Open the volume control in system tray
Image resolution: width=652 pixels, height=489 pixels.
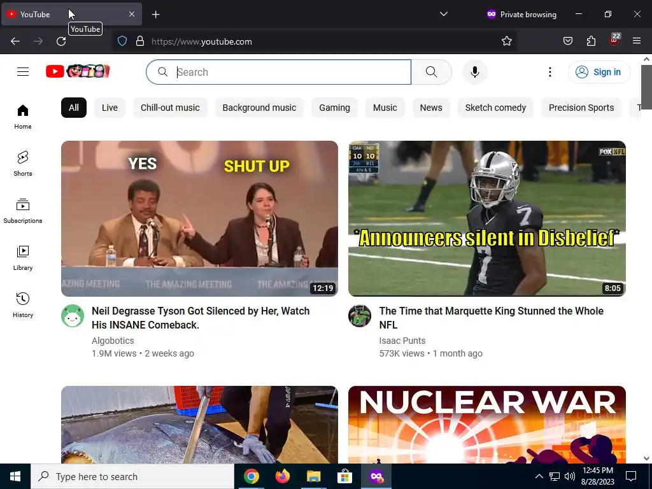click(x=570, y=476)
